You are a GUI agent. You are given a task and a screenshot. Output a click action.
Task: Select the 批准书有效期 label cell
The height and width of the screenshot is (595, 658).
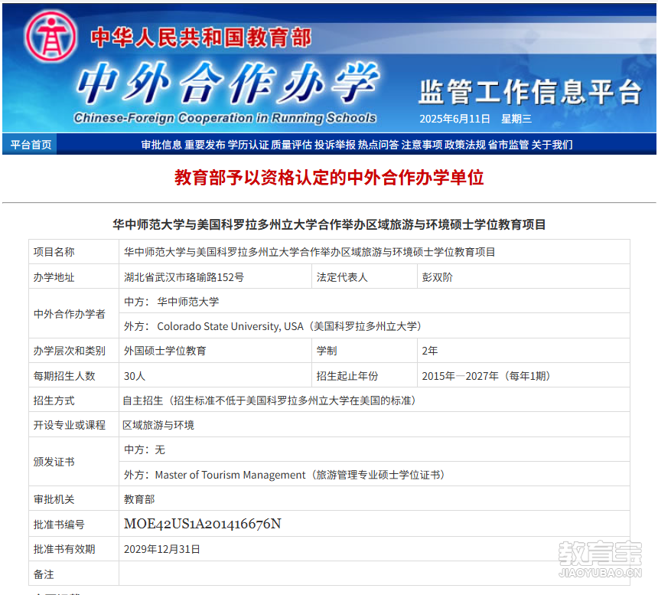point(74,549)
